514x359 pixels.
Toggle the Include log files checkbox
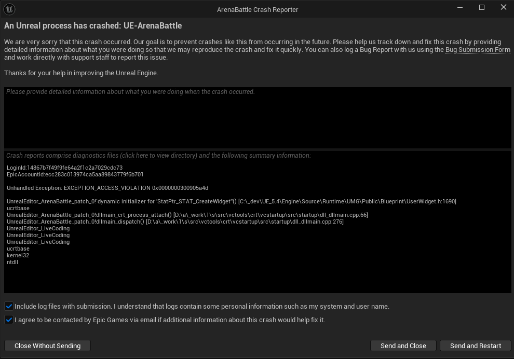[9, 306]
